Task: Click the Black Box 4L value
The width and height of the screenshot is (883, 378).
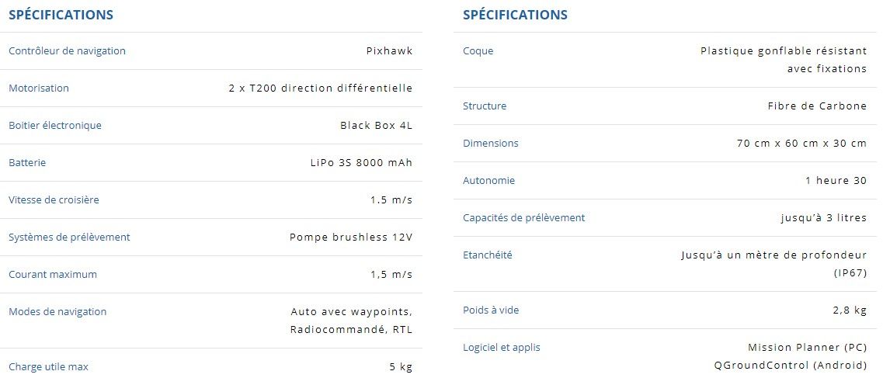Action: (x=376, y=126)
